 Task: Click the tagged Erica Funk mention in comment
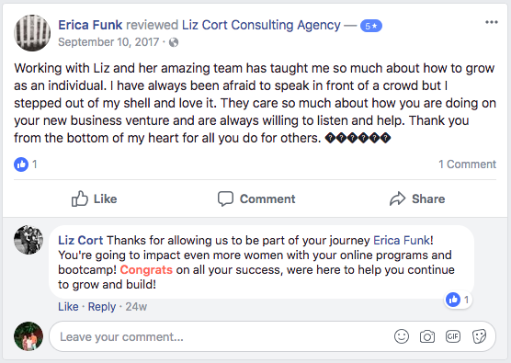(x=402, y=241)
